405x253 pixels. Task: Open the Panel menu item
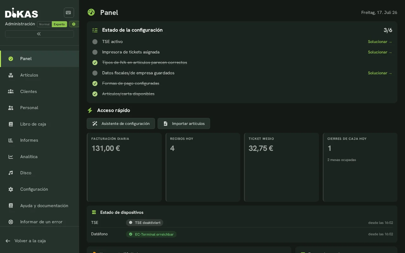point(40,59)
